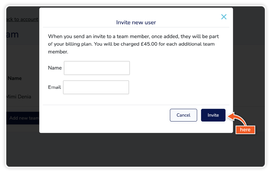
Task: Click into the Email input field
Action: click(x=96, y=87)
